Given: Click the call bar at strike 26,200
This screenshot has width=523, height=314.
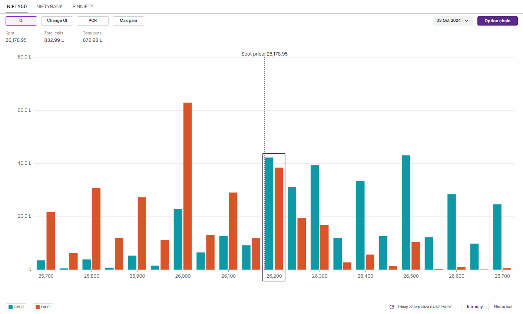Looking at the screenshot, I should pyautogui.click(x=269, y=214).
